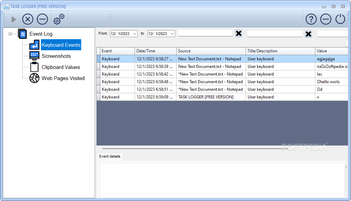Select the row with value lac
The width and height of the screenshot is (351, 201).
[x=222, y=74]
